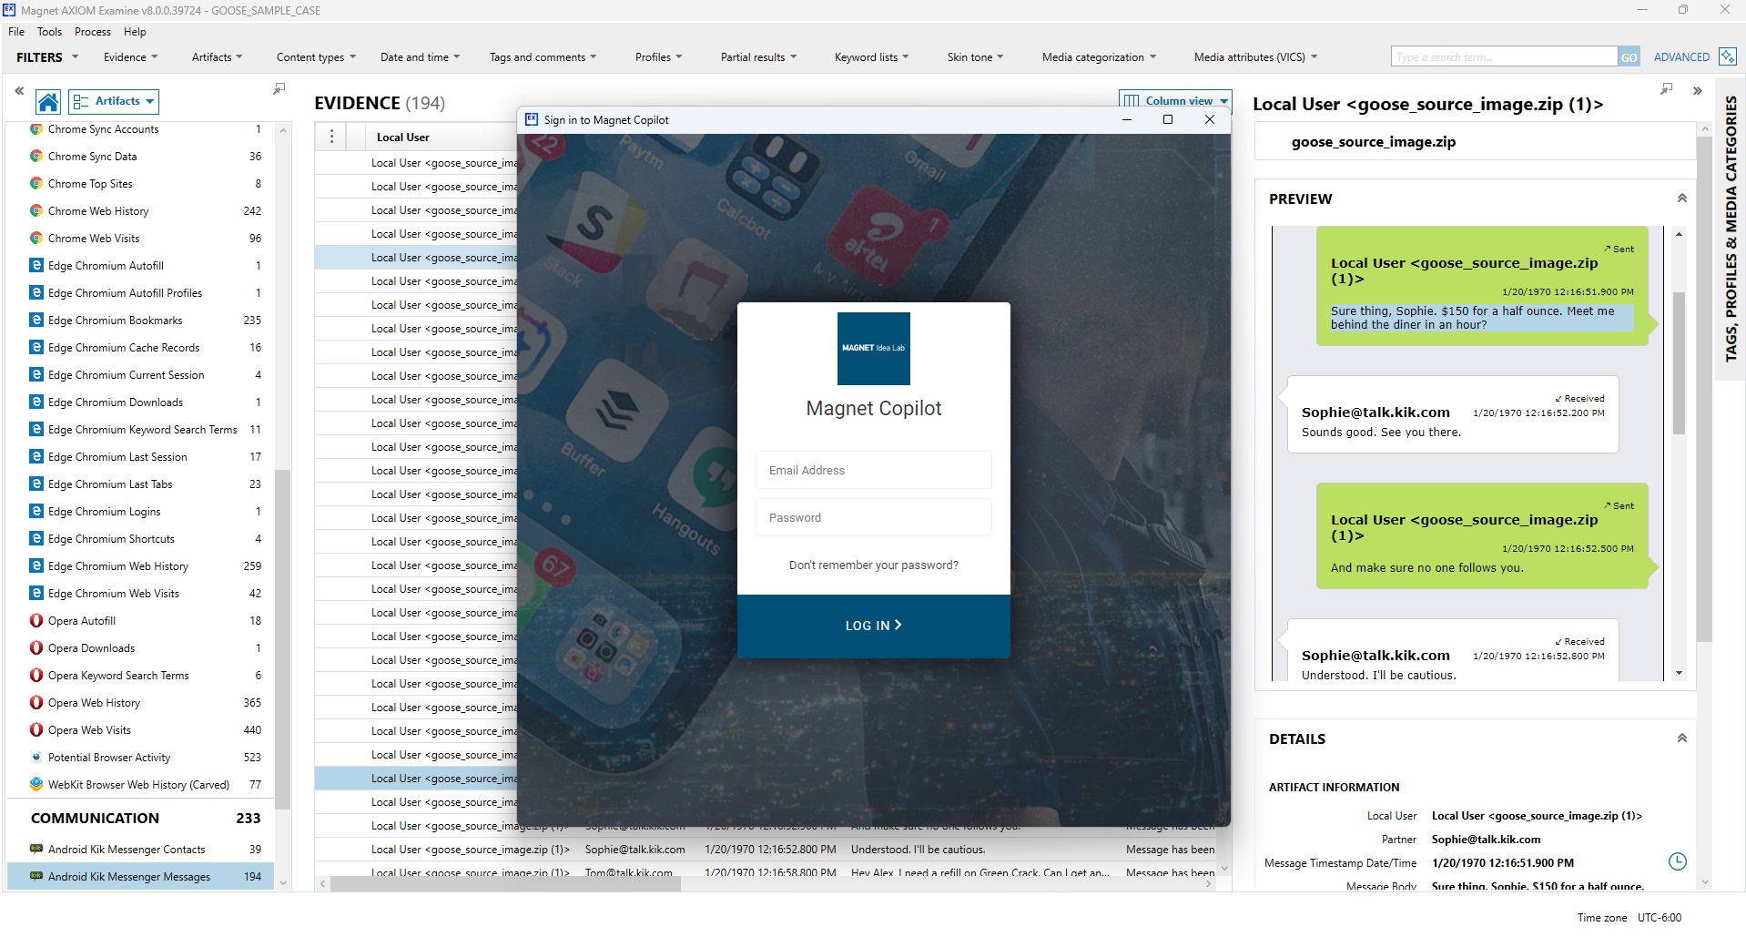
Task: Open the Profiles filter
Action: point(658,57)
